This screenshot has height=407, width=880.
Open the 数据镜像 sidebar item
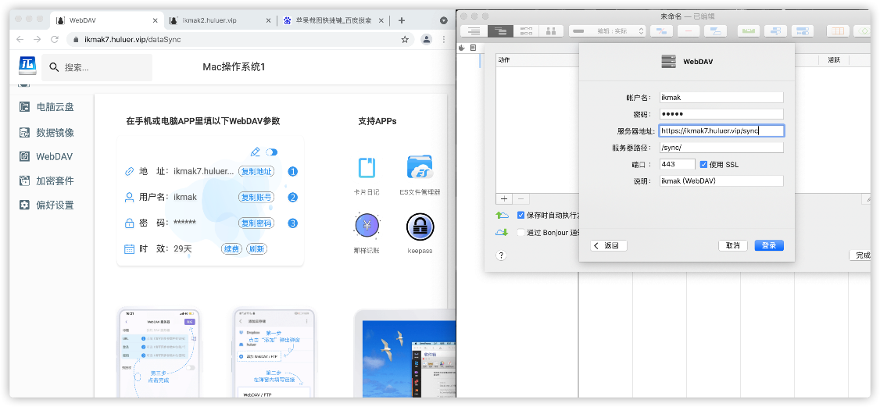point(47,133)
